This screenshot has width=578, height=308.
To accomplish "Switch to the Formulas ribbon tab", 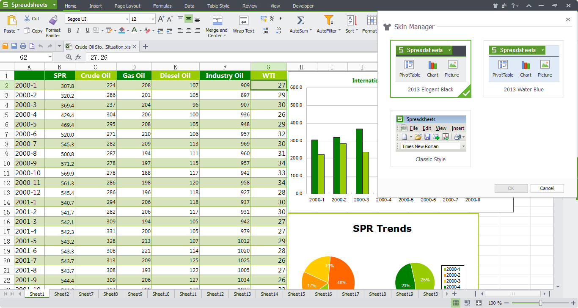I will pyautogui.click(x=162, y=6).
